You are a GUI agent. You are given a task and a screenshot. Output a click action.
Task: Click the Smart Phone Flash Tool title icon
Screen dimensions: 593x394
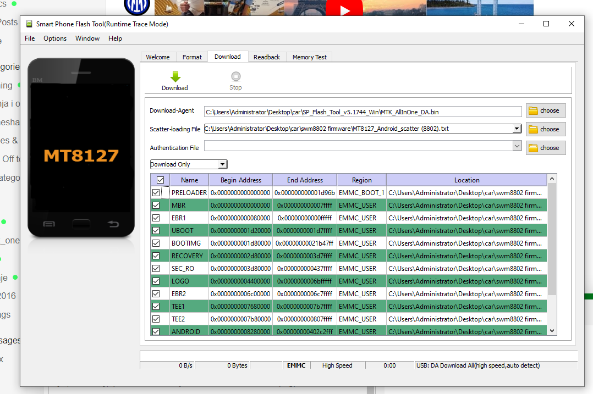[29, 24]
